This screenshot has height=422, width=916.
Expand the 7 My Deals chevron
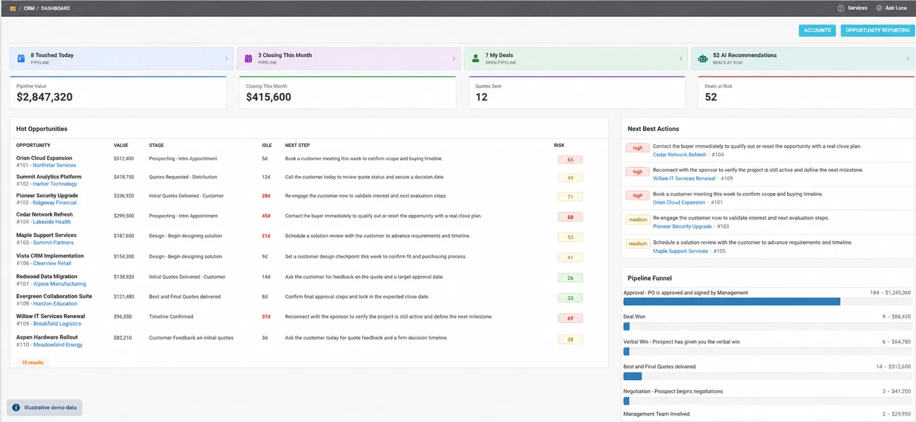point(681,58)
